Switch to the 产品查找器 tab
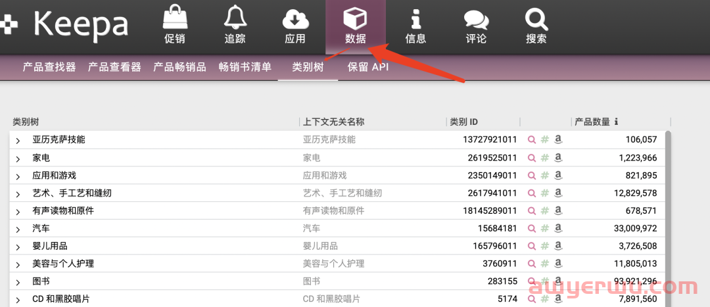Viewport: 710px width, 307px height. pyautogui.click(x=49, y=68)
